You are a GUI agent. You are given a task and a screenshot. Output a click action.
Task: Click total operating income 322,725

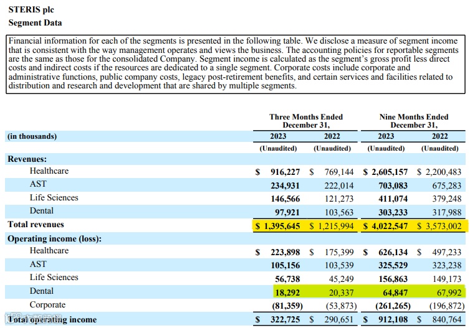click(x=285, y=319)
